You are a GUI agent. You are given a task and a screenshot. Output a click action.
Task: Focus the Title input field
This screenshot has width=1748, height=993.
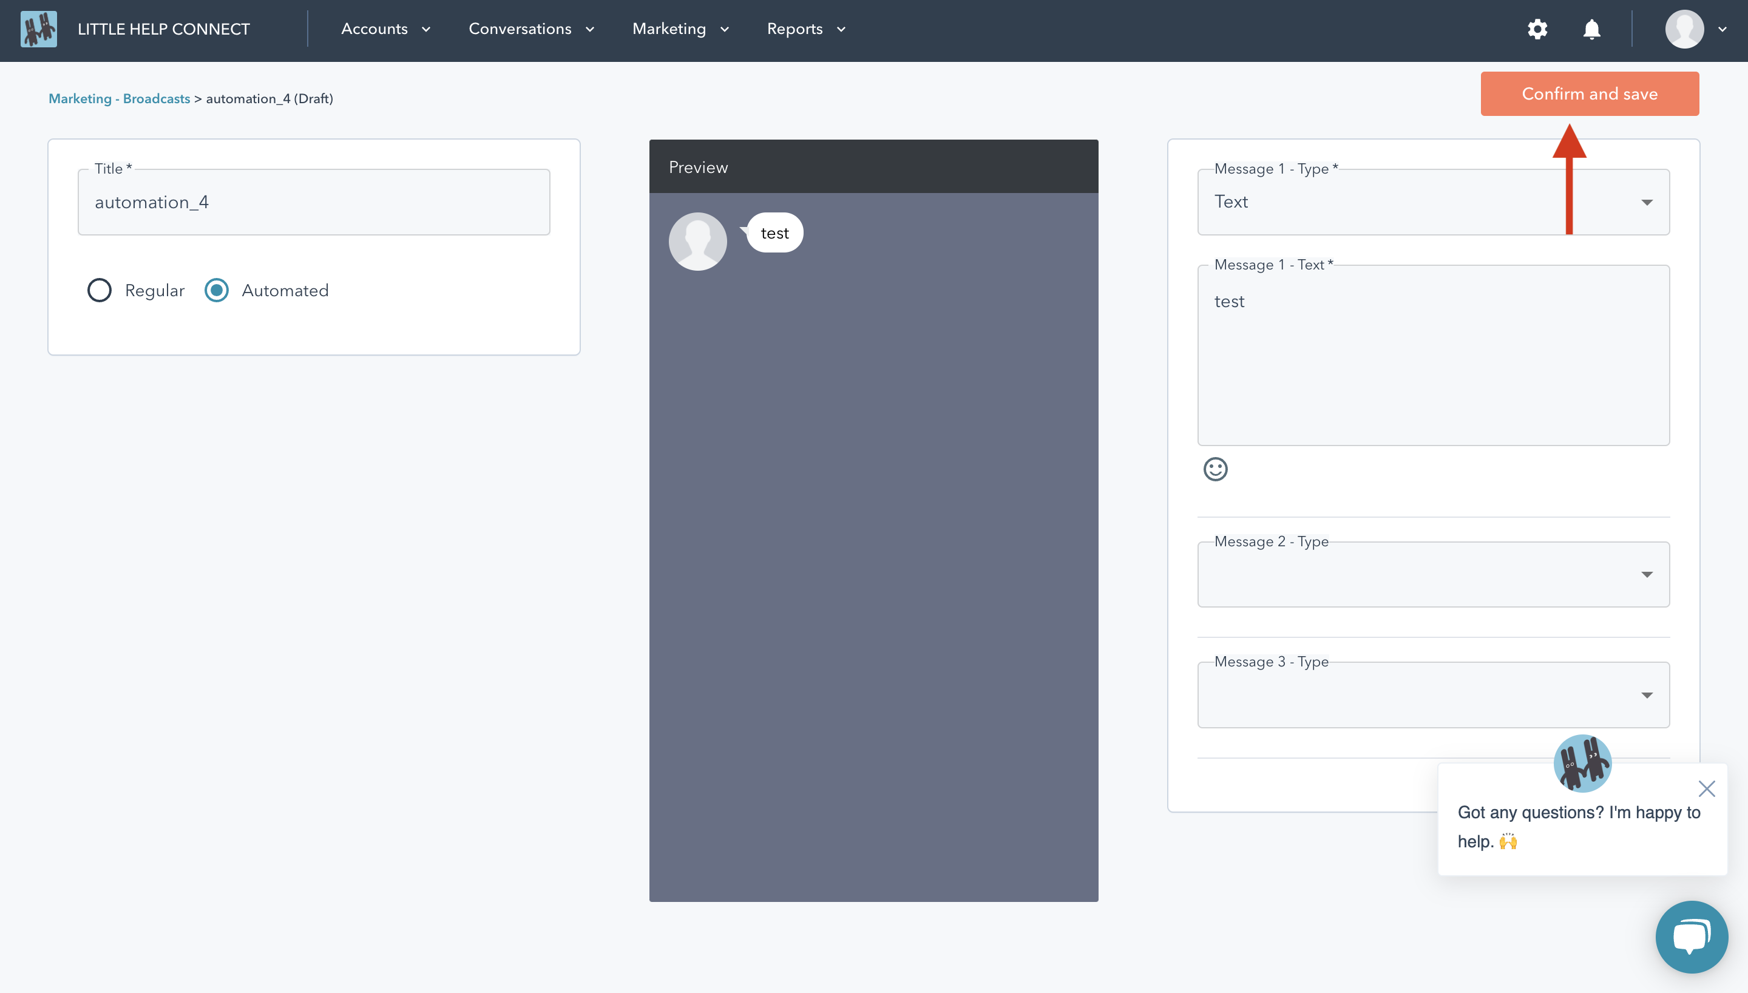click(314, 202)
